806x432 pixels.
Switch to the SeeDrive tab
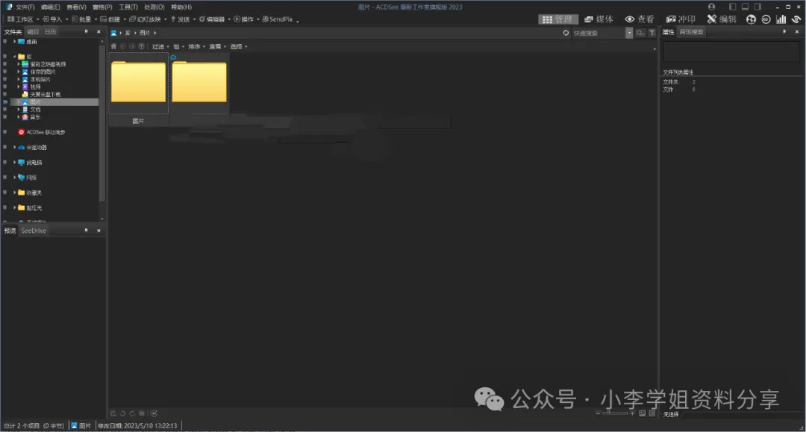[34, 231]
